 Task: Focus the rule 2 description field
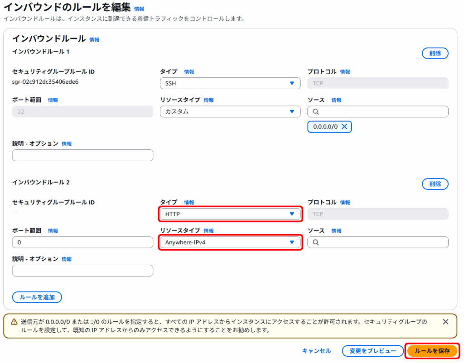[x=82, y=271]
